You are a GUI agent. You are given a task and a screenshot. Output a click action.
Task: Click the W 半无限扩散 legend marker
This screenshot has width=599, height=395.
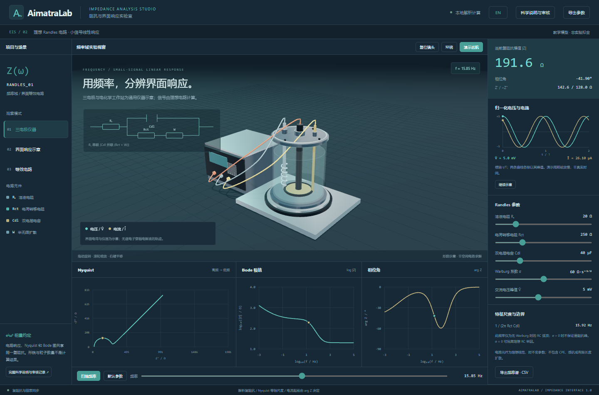(8, 232)
